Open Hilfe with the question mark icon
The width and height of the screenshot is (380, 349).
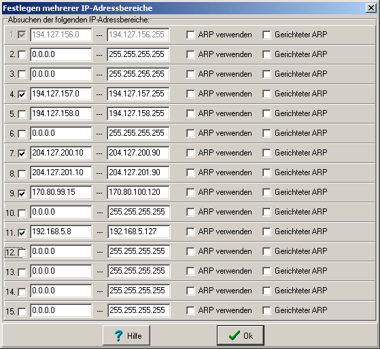coord(126,335)
